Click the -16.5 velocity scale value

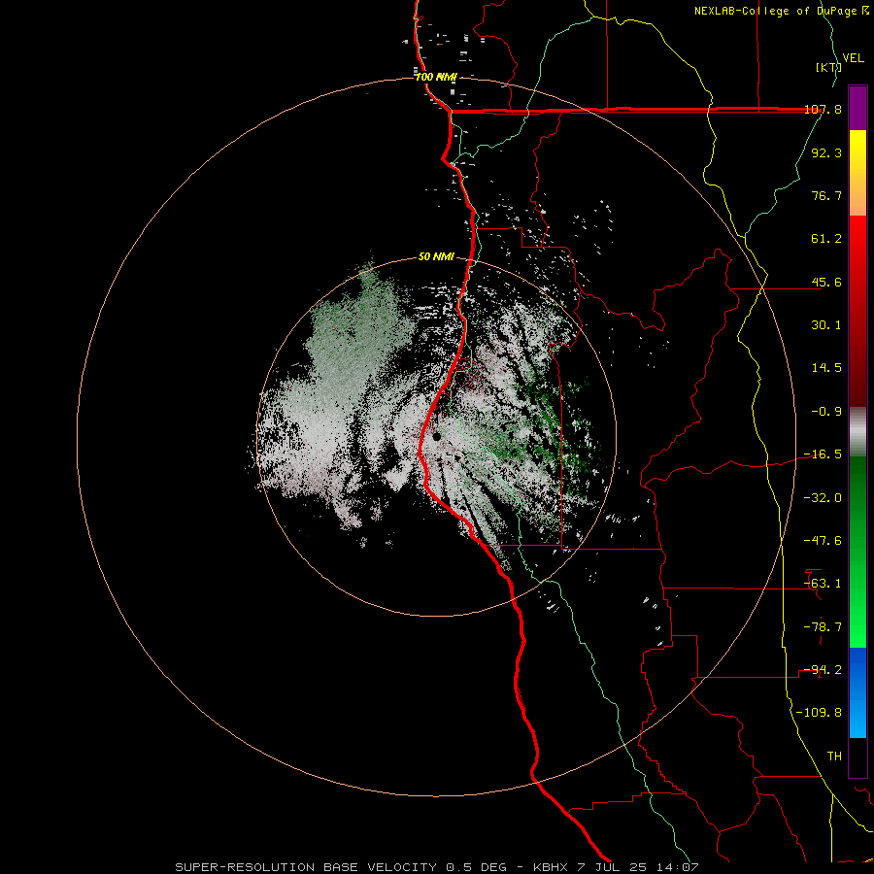click(x=823, y=454)
